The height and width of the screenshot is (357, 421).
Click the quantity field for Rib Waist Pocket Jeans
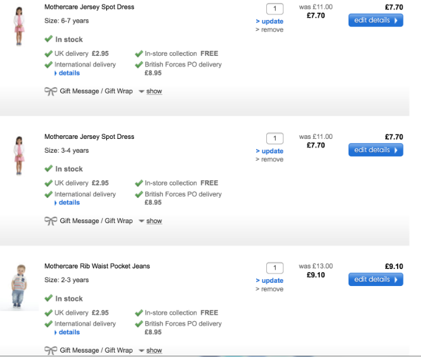[275, 268]
